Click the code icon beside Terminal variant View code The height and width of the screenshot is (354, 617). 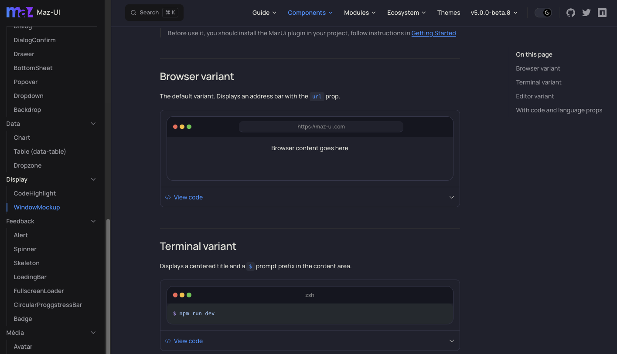[168, 341]
